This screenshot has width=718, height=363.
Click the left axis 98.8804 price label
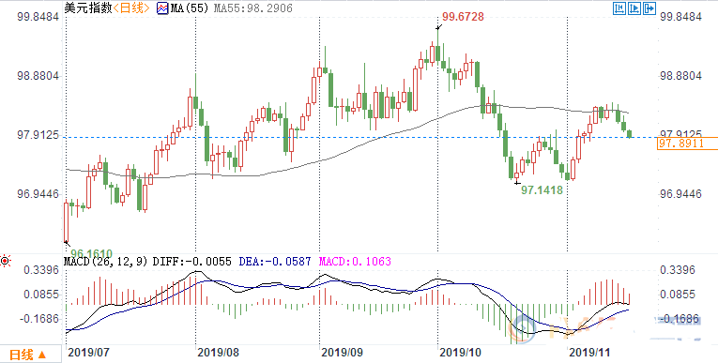(38, 76)
